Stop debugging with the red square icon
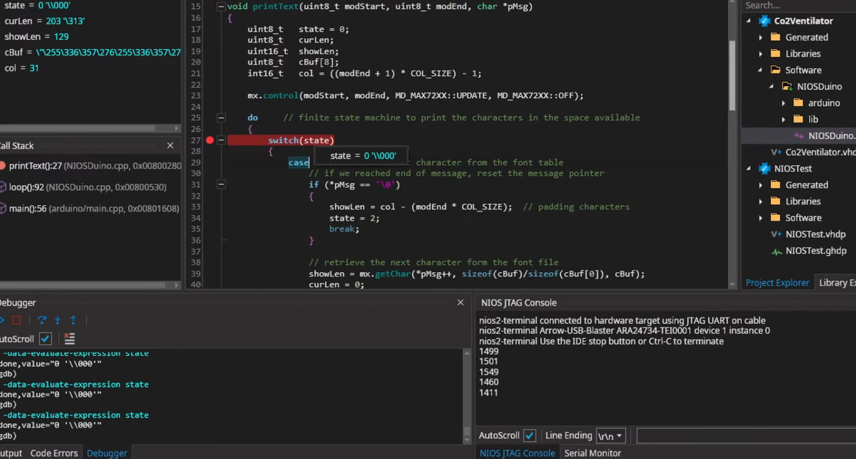The image size is (856, 459). [x=16, y=320]
